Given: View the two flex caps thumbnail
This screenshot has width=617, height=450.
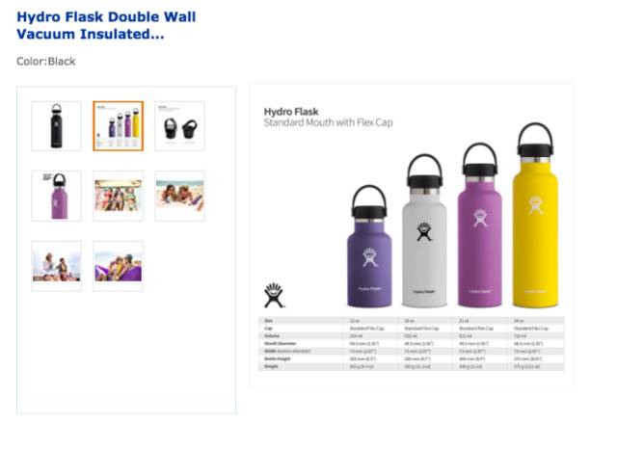Looking at the screenshot, I should (x=180, y=126).
